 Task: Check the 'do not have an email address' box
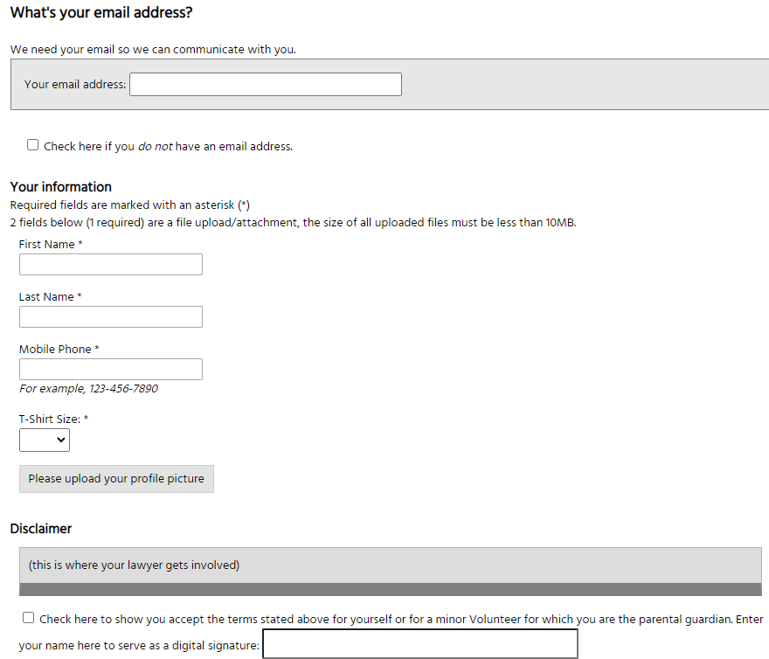[x=33, y=145]
